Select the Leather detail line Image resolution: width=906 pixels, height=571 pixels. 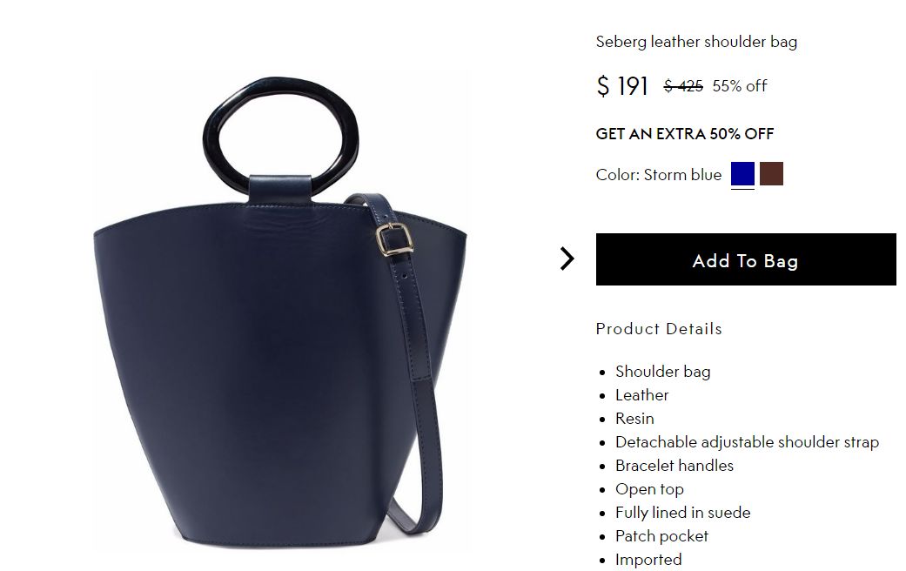pos(642,395)
